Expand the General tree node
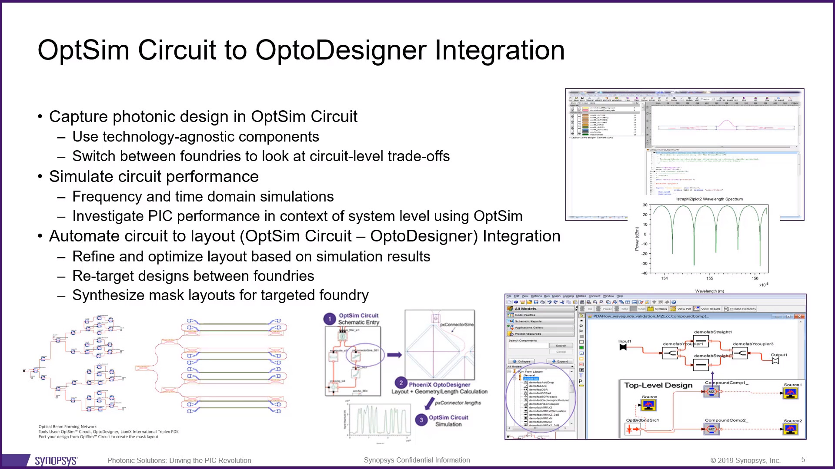The image size is (835, 469). point(514,375)
